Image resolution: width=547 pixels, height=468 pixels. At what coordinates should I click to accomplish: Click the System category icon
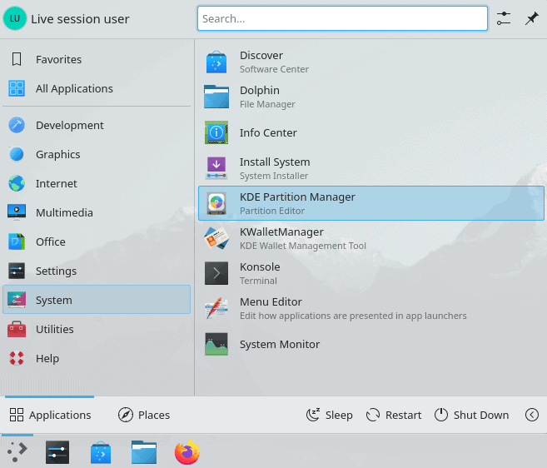tap(17, 300)
